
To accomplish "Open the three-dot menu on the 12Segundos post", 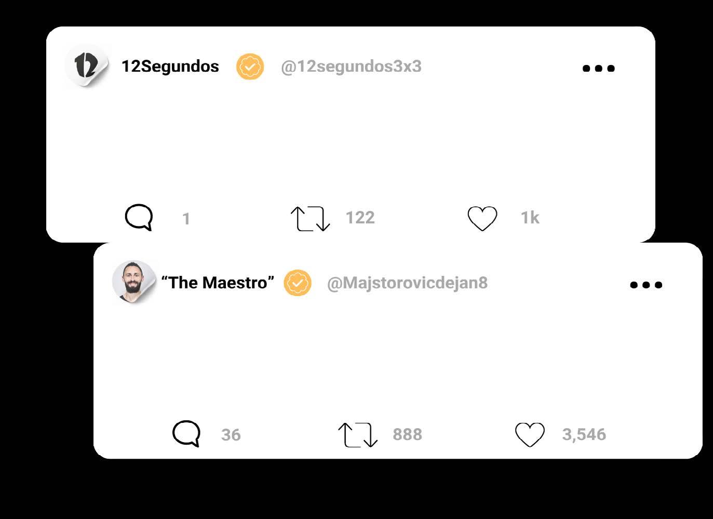I will tap(598, 68).
